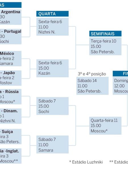Select the Quarta-feira 11 Moscou semifinal box
The width and height of the screenshot is (128, 171).
pos(105,126)
